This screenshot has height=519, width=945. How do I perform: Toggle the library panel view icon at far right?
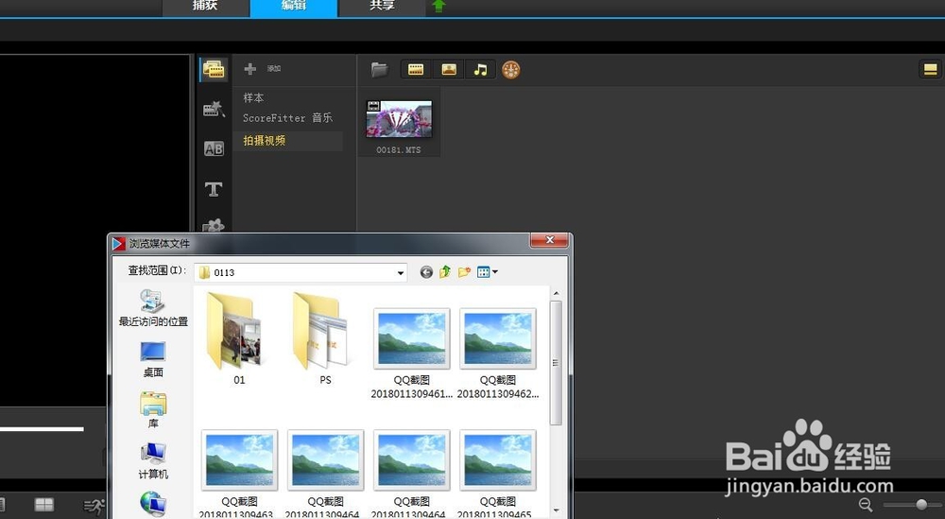(930, 69)
